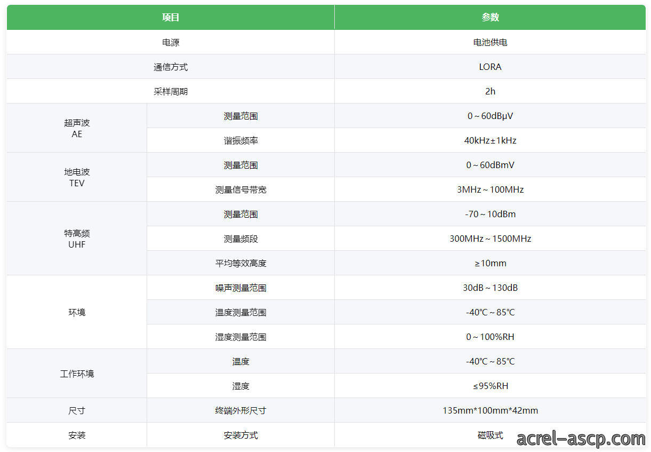
Task: Click the 噪声测量范围 cell
Action: 240,288
